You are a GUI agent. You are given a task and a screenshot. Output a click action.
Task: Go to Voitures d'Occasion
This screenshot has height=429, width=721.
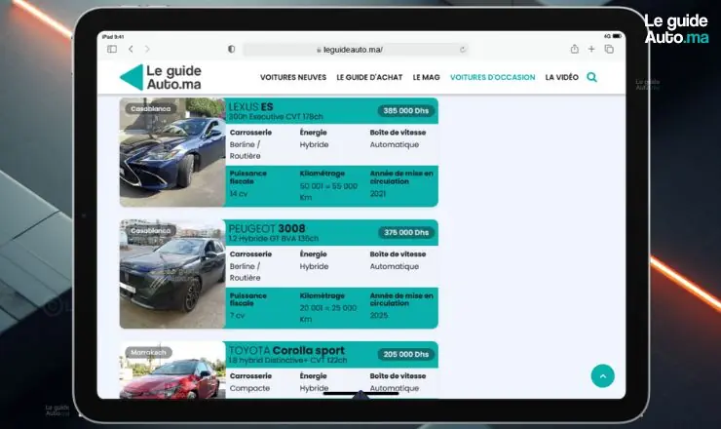(x=492, y=77)
